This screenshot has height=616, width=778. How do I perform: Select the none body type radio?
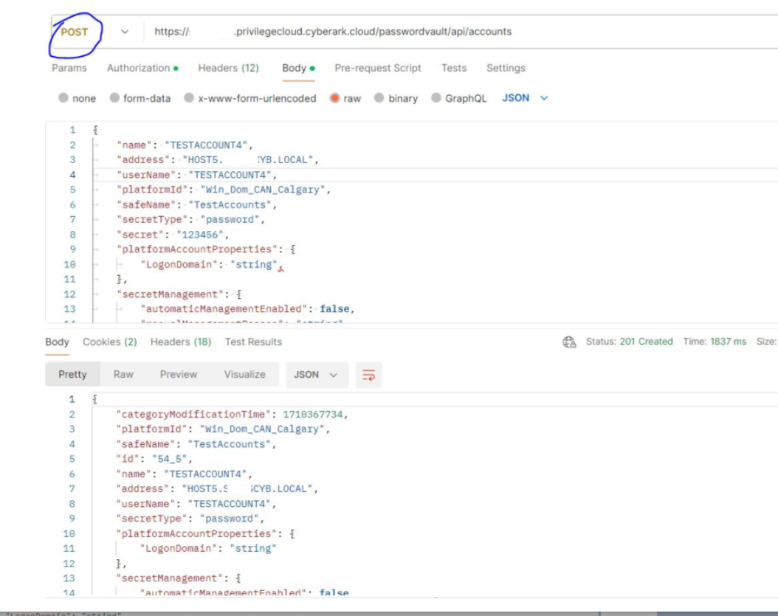click(x=63, y=97)
